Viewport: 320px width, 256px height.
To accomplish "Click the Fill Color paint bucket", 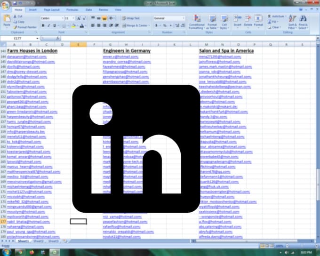I will pos(73,25).
